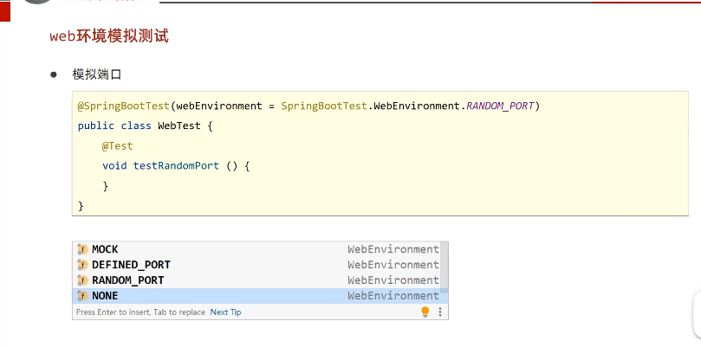Click the yellow lightbulb hint icon

coord(425,312)
